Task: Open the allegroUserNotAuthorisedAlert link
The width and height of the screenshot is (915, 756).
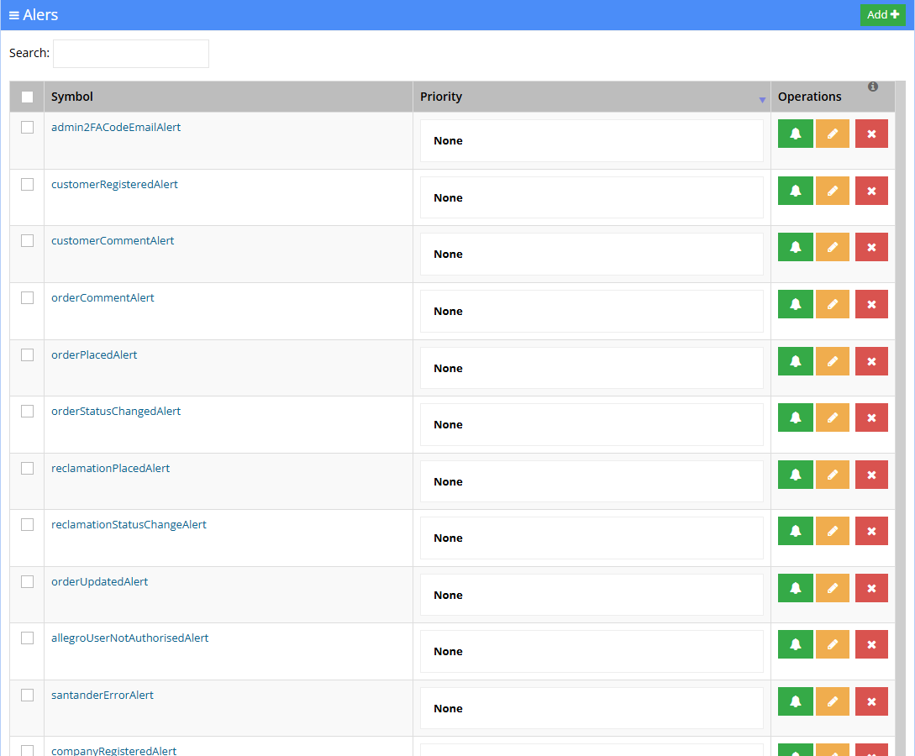Action: [129, 638]
